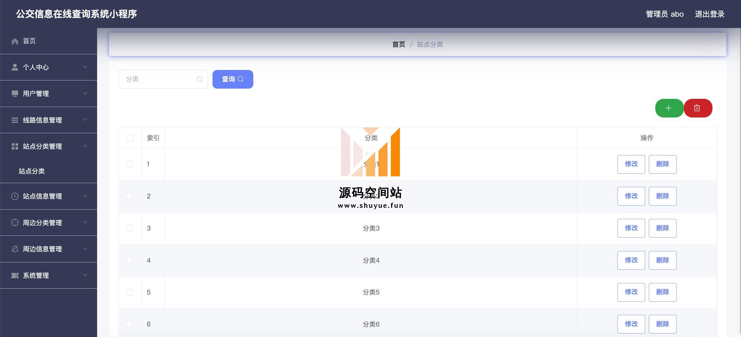Click the red trash batch-delete button
Screen dimensions: 741x337
coord(698,108)
